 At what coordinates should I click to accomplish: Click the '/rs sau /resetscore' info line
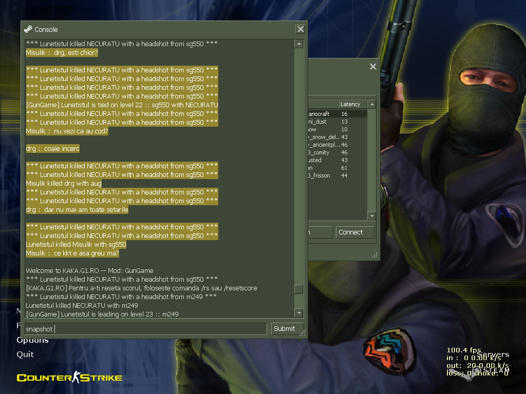pos(142,288)
